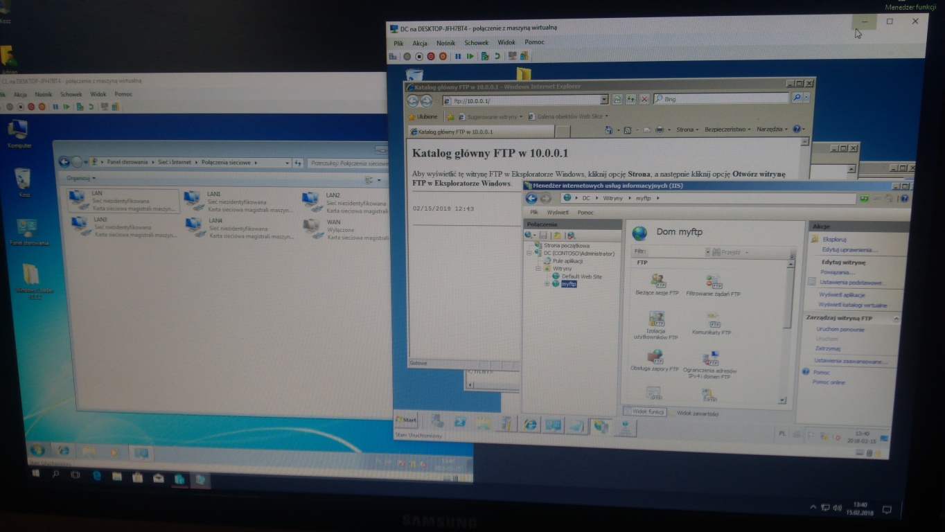945x532 pixels.
Task: Click the IIS Manager help question icon
Action: point(904,199)
